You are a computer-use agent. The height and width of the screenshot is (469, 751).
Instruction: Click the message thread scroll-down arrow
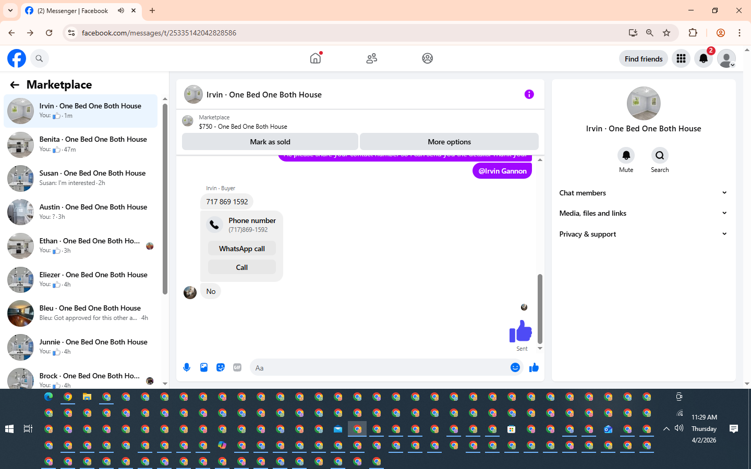coord(540,348)
